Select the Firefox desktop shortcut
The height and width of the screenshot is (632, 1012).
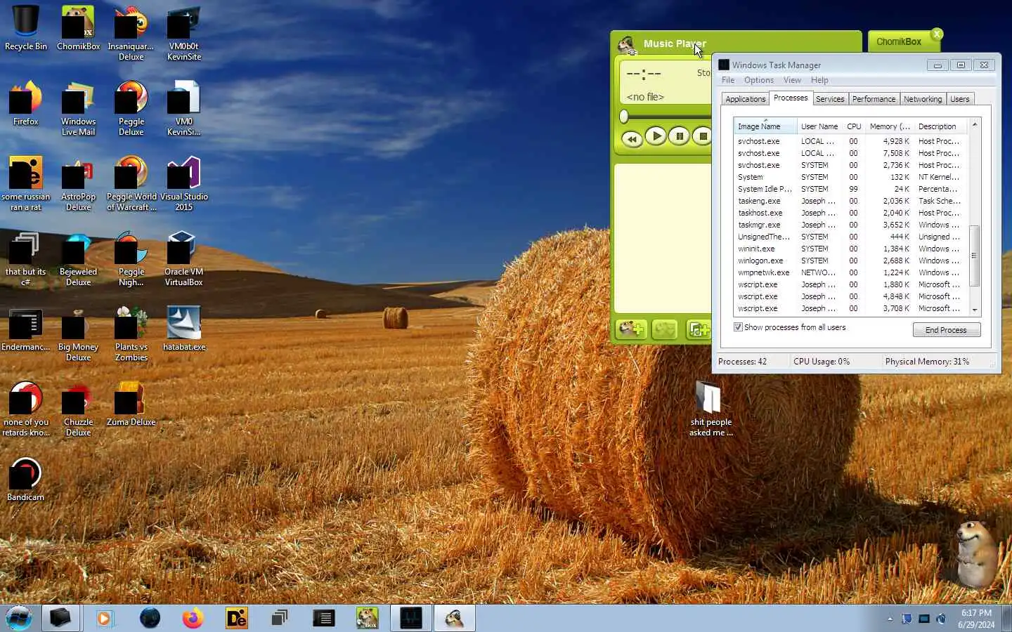(26, 103)
